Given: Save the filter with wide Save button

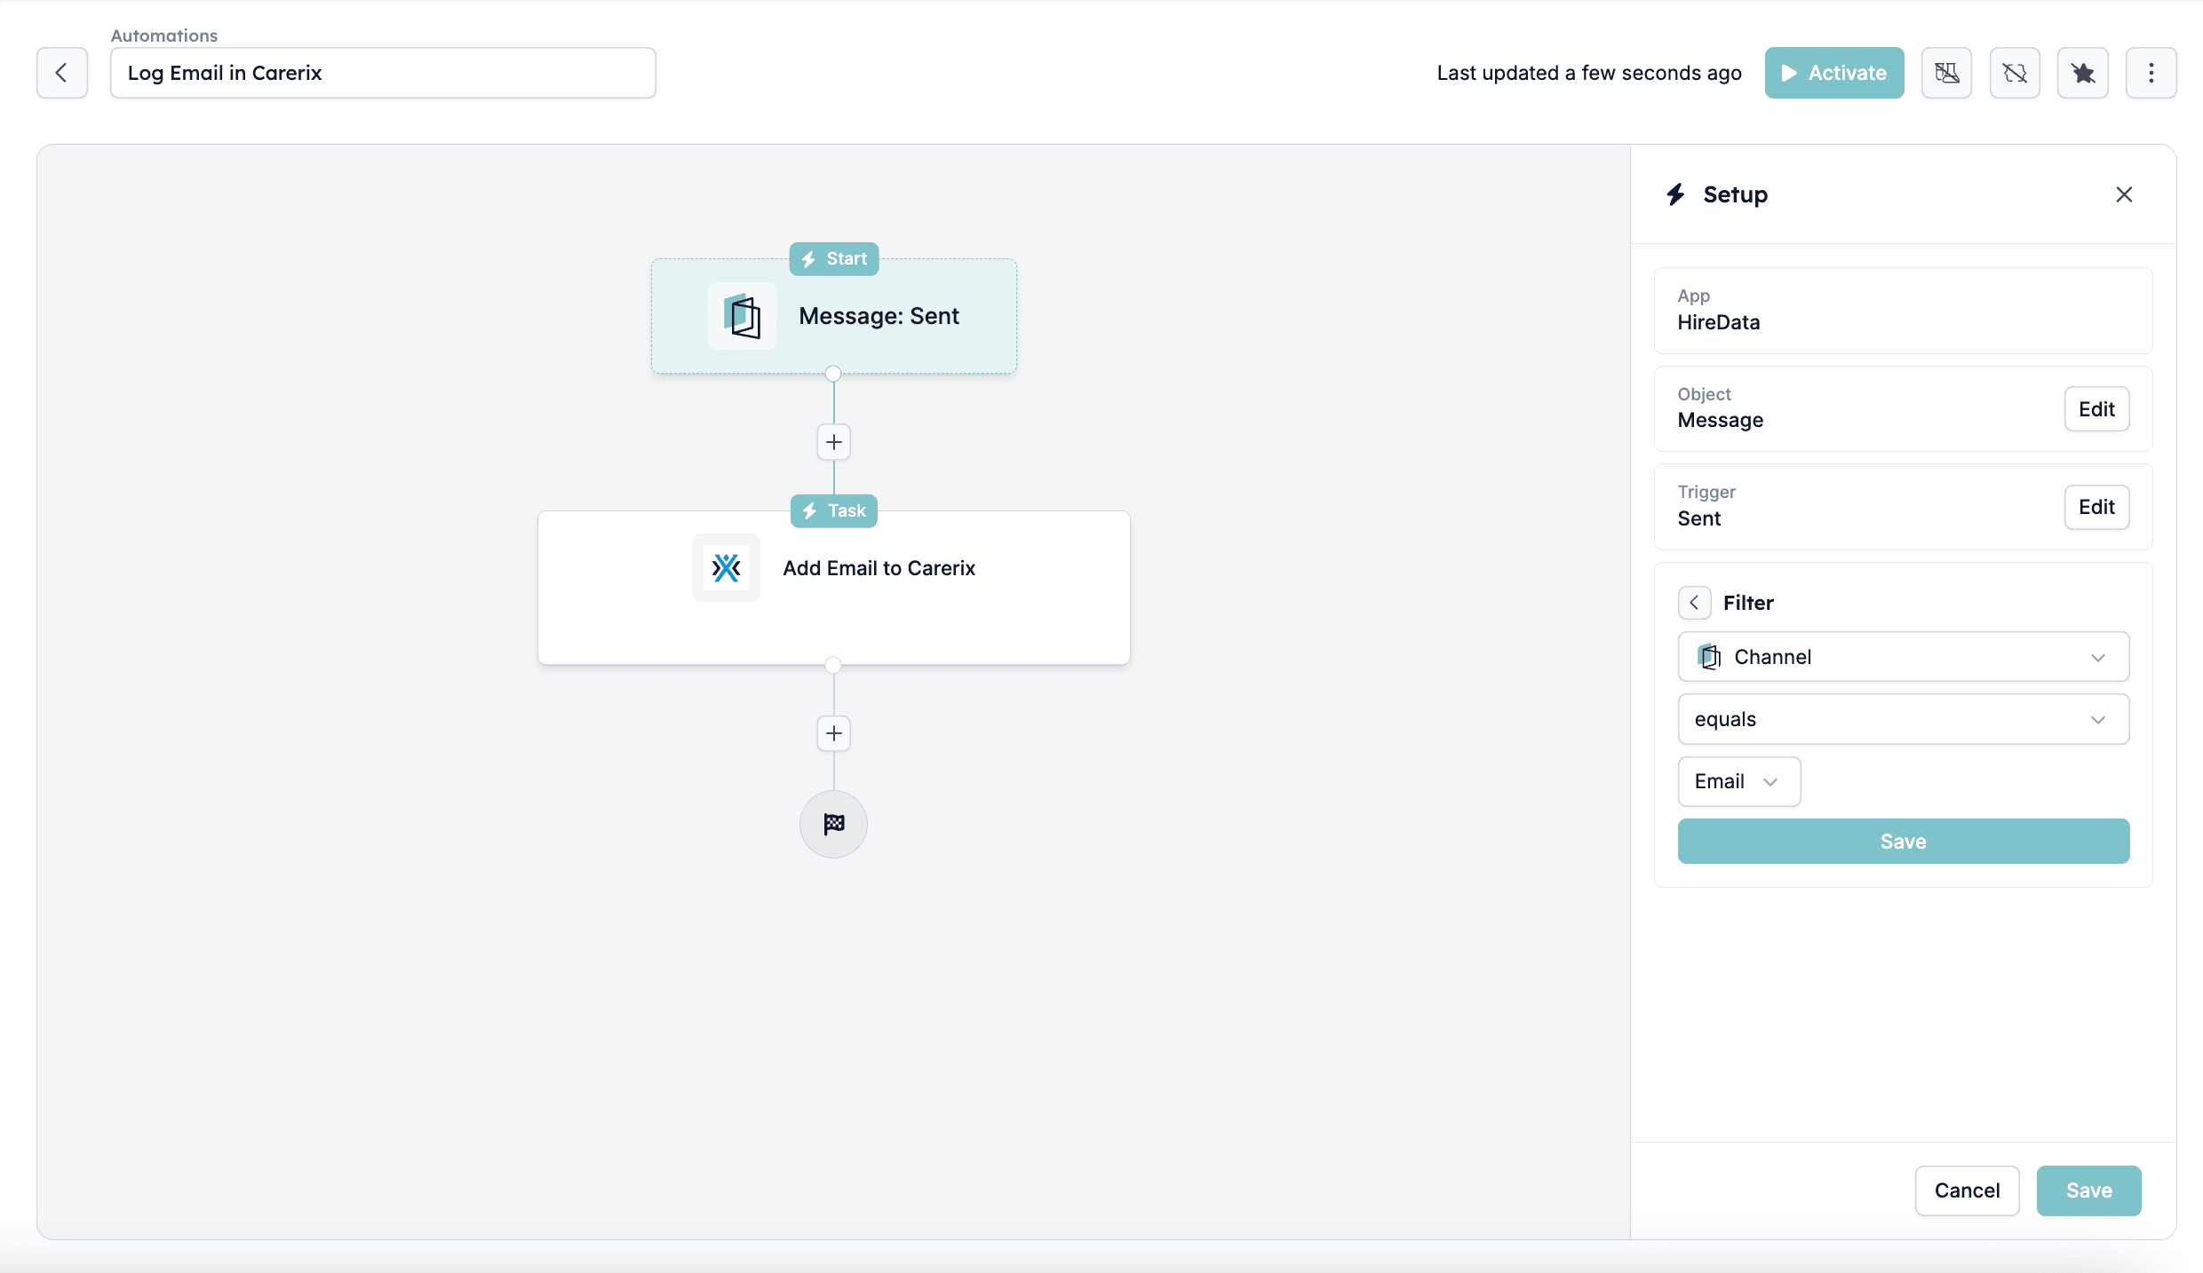Looking at the screenshot, I should pyautogui.click(x=1903, y=842).
